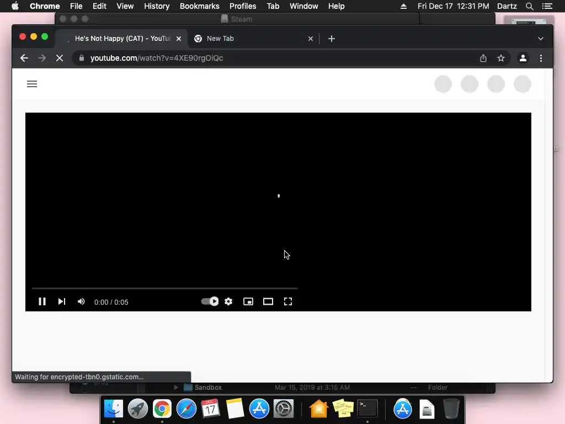Screen dimensions: 565x424
Task: Close the He's Not Happy tab
Action: pos(179,39)
